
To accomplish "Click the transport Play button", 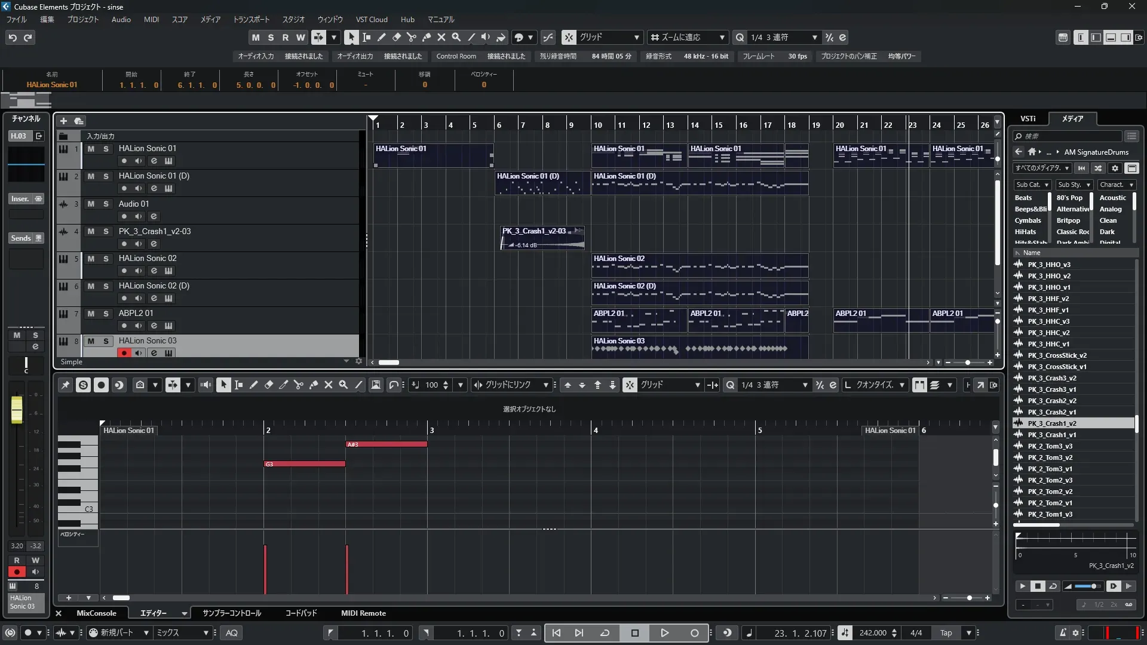I will 664,633.
